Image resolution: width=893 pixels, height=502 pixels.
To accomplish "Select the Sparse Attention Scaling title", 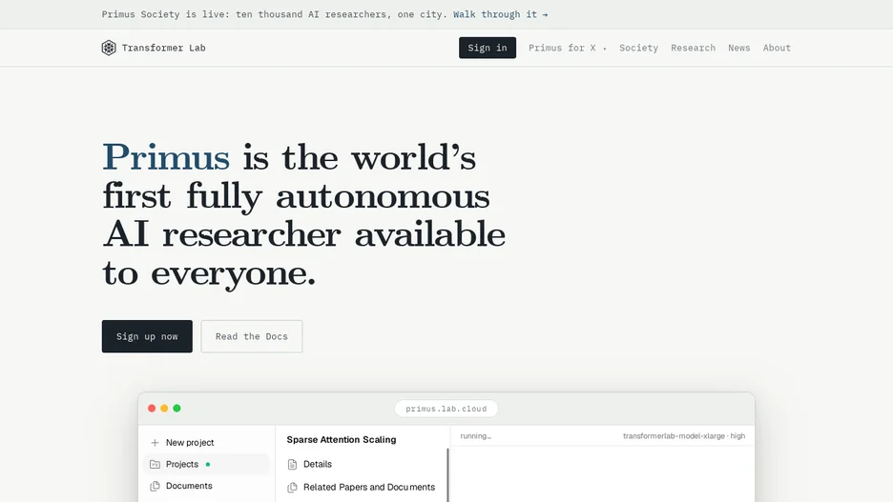I will pos(342,439).
